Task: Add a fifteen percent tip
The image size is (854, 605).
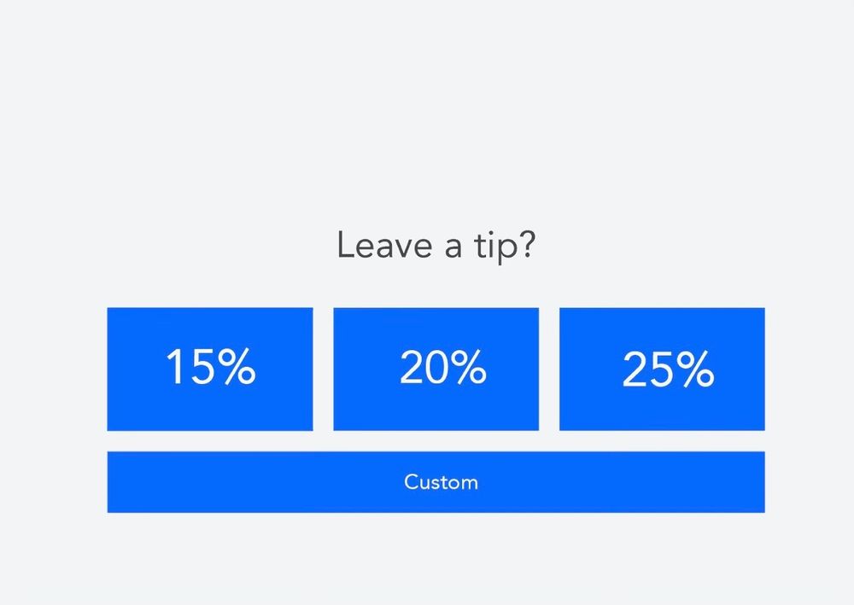Action: 210,369
